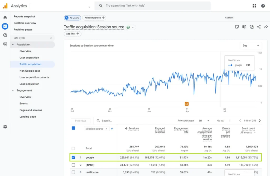Open Realtime pages
This screenshot has height=176, width=270.
pos(23,30)
